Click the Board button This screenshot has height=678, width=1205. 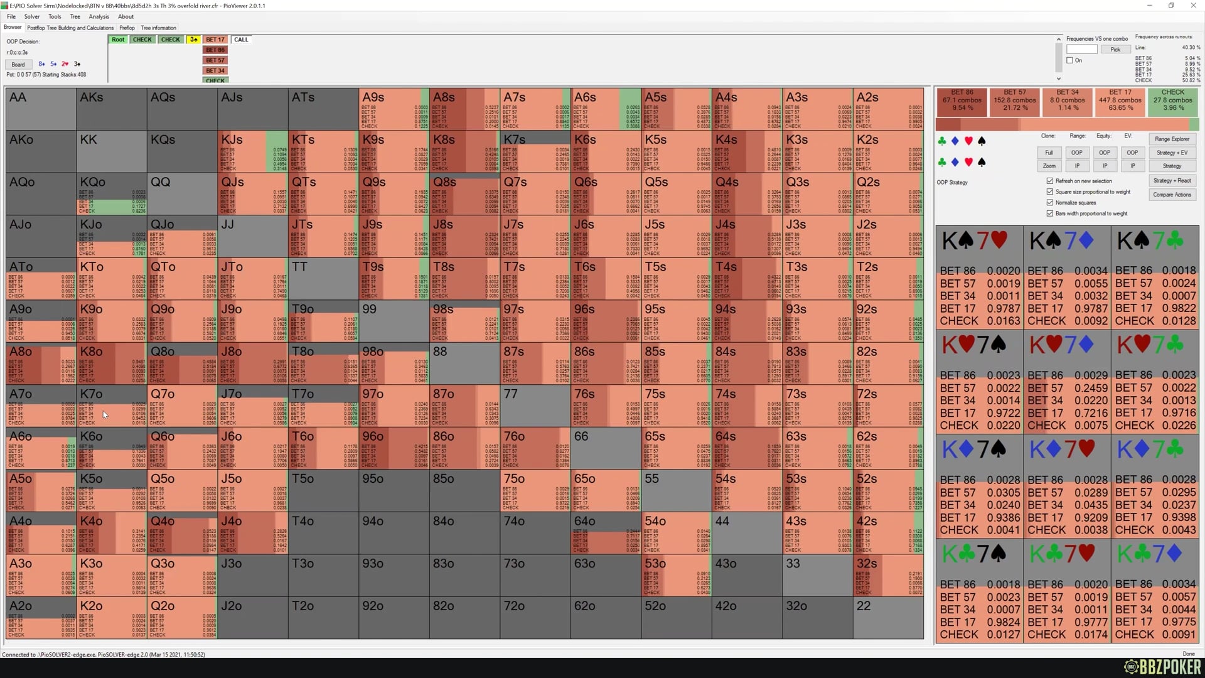[18, 64]
